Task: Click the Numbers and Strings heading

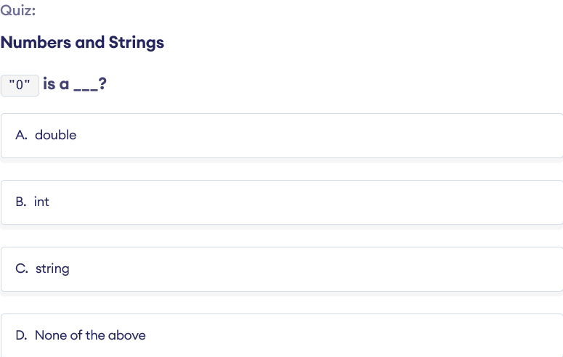Action: tap(82, 43)
